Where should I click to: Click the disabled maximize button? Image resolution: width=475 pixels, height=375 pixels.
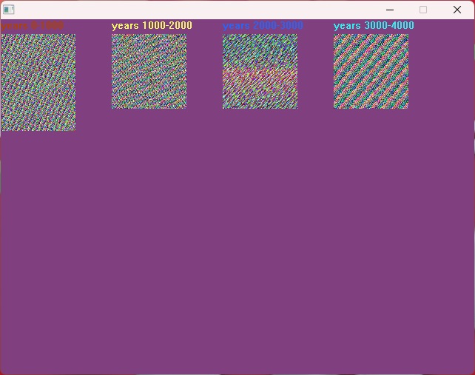click(423, 10)
